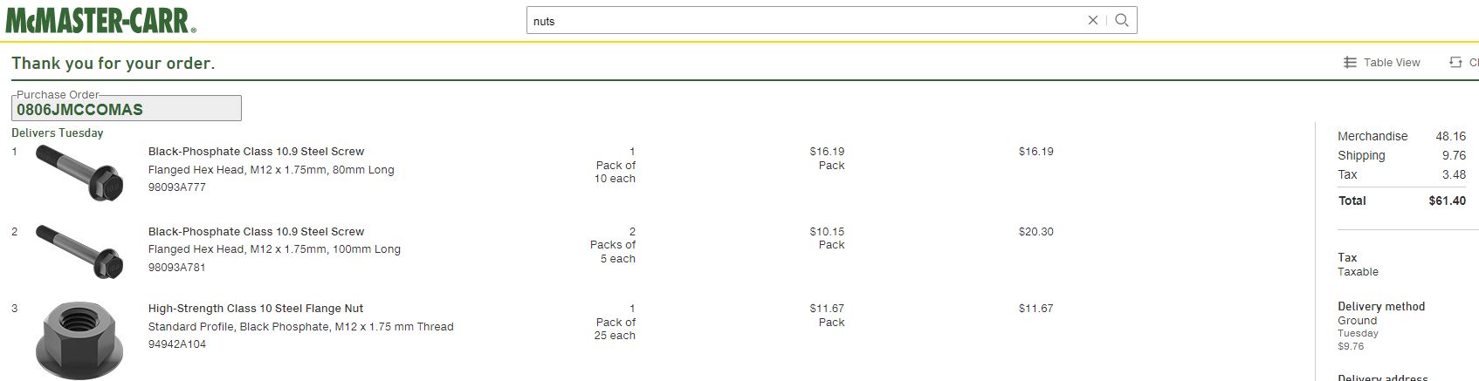The image size is (1479, 381).
Task: Select the Purchase Order field 0806JMCCOMAS
Action: [127, 109]
